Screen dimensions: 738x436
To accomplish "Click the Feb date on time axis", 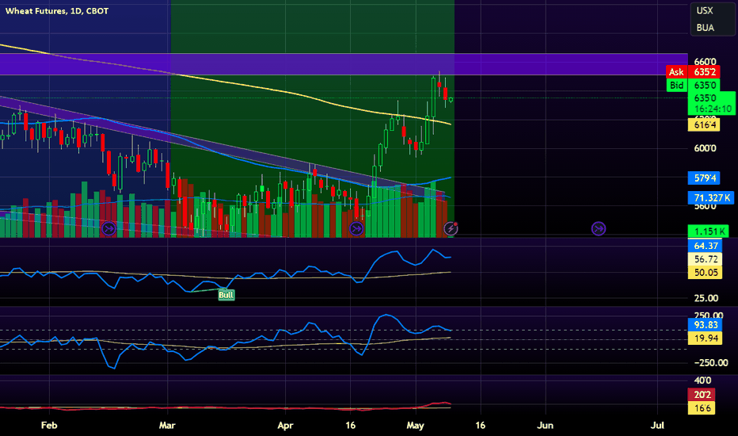I will click(49, 425).
